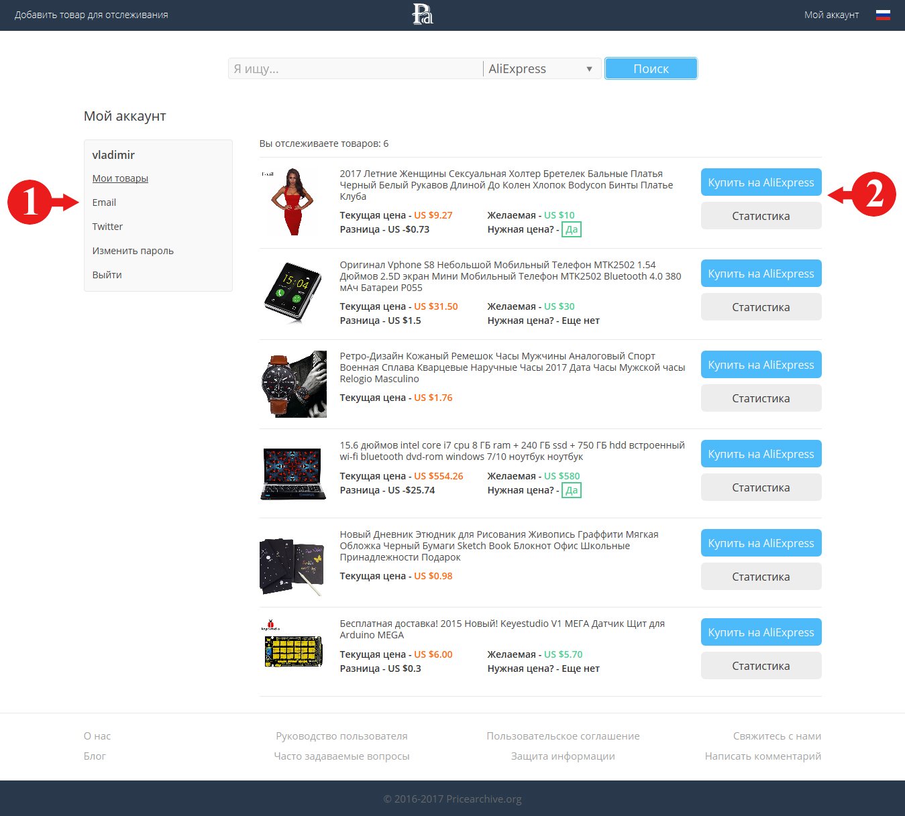The width and height of the screenshot is (905, 816).
Task: Open 'О нас' footer link
Action: [97, 736]
